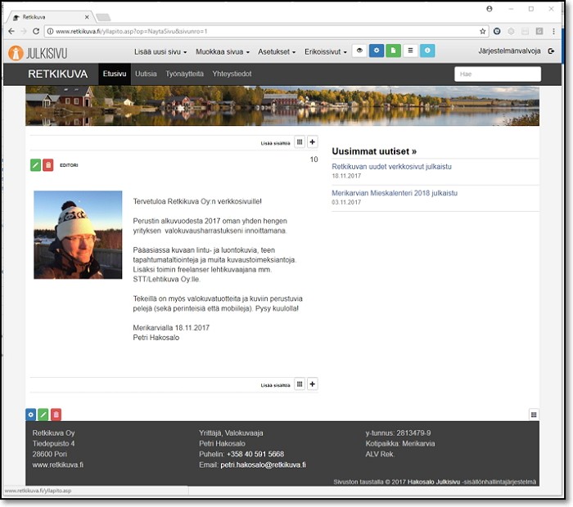Viewport: 573px width, 507px height.
Task: Close the Retkikuva browser tab
Action: click(87, 17)
